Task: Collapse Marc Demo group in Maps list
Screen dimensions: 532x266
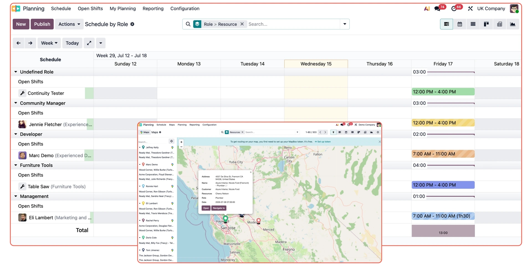Action: (x=140, y=165)
